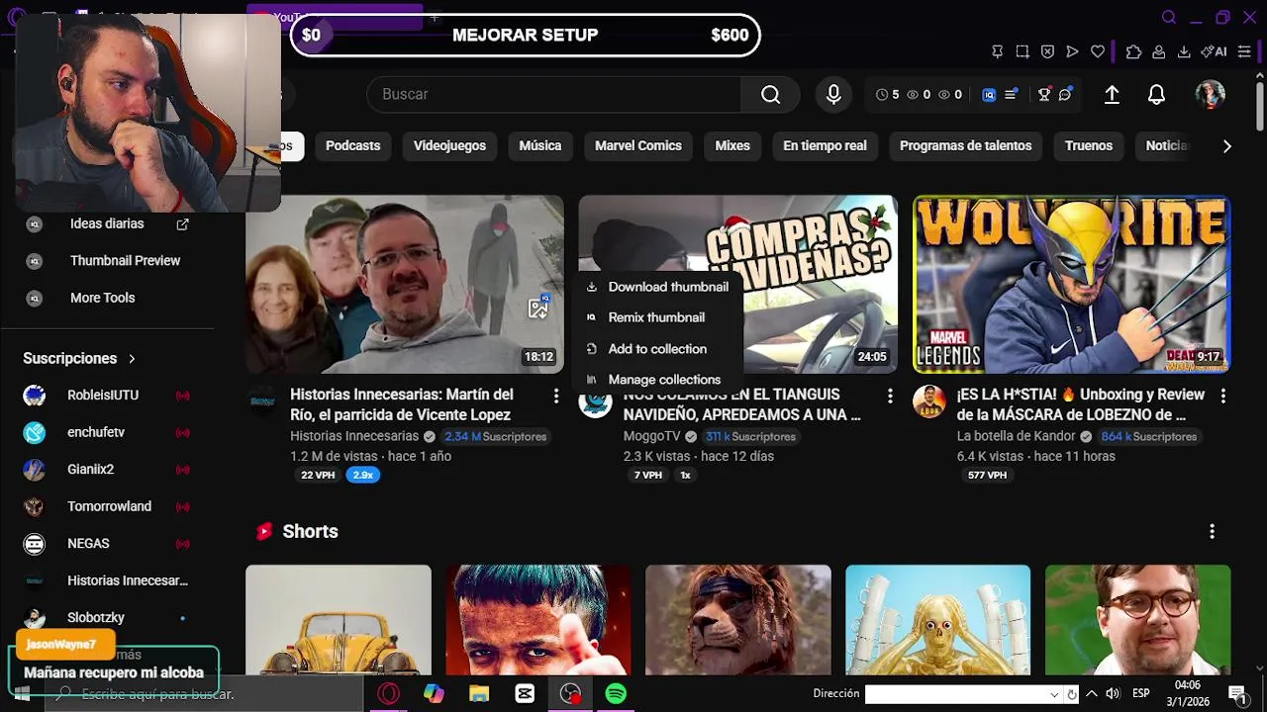The width and height of the screenshot is (1267, 712).
Task: Click the 2.9x outlier badge
Action: point(363,476)
